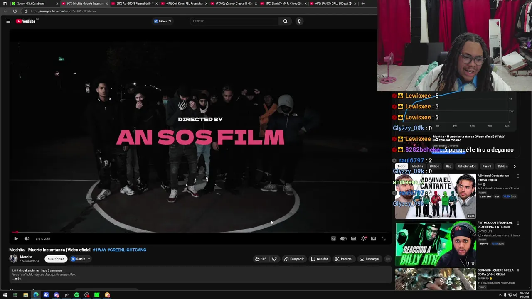Image resolution: width=532 pixels, height=299 pixels.
Task: Open the Recortar clip button
Action: coord(344,259)
